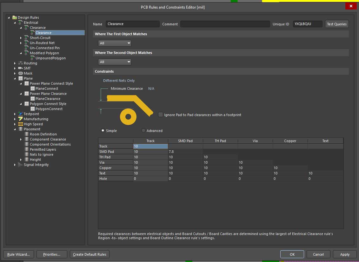
Task: Select PolygonConnect rule in the tree
Action: click(49, 109)
